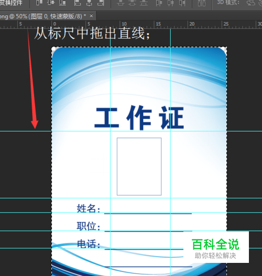Image resolution: width=262 pixels, height=276 pixels.
Task: Align bottom edges of layers
Action: click(x=62, y=2)
